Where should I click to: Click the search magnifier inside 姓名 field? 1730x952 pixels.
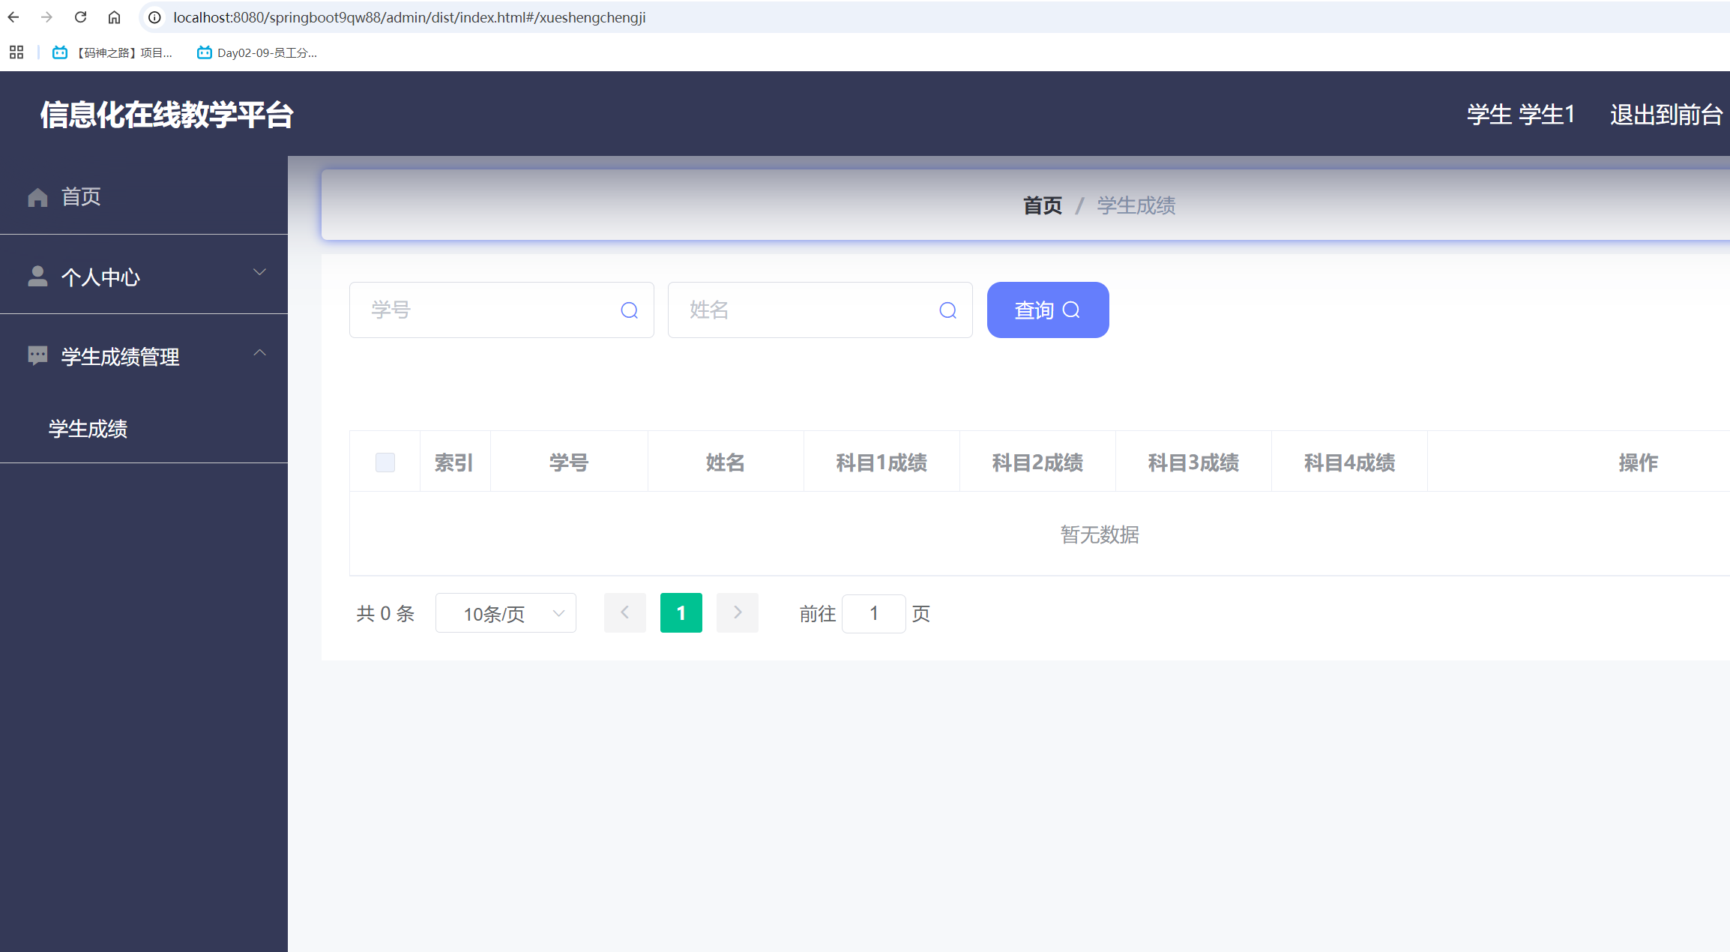[947, 310]
